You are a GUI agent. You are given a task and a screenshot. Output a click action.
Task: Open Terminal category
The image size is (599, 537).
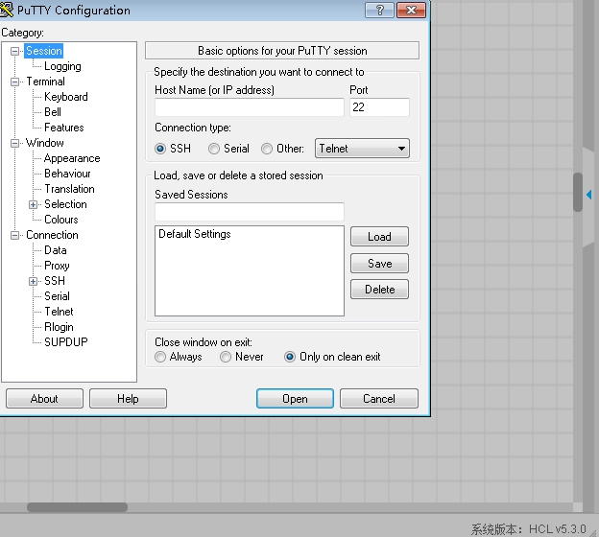pyautogui.click(x=45, y=82)
